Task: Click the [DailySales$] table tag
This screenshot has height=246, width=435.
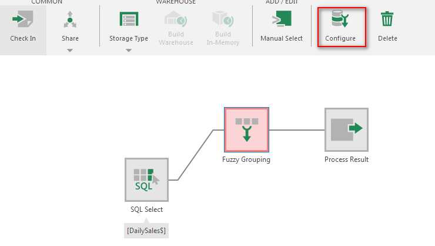Action: [x=146, y=231]
